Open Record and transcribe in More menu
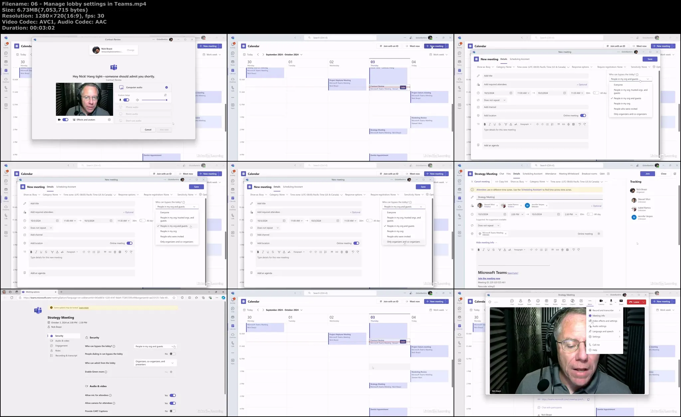Screen dimensions: 681x417 pyautogui.click(x=604, y=310)
